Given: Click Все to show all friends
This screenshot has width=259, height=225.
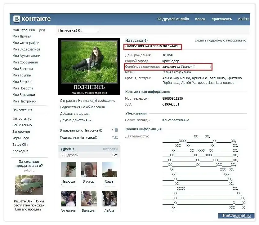Looking at the screenshot, I should tap(115, 155).
